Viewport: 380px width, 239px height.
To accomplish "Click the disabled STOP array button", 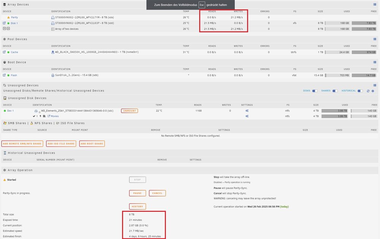I will 138,180.
